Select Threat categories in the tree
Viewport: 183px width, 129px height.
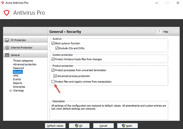pos(23,61)
